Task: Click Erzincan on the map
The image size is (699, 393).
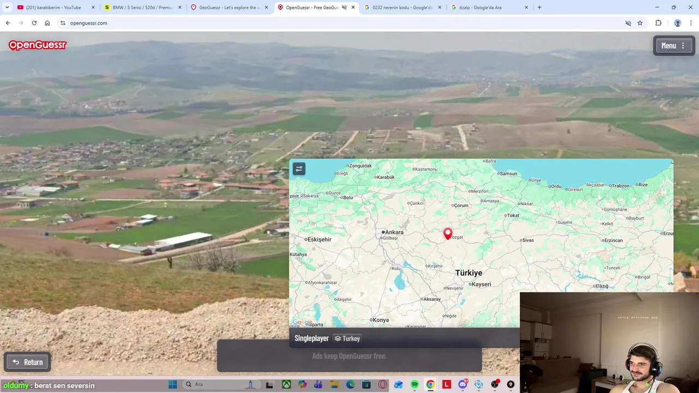Action: (x=614, y=240)
